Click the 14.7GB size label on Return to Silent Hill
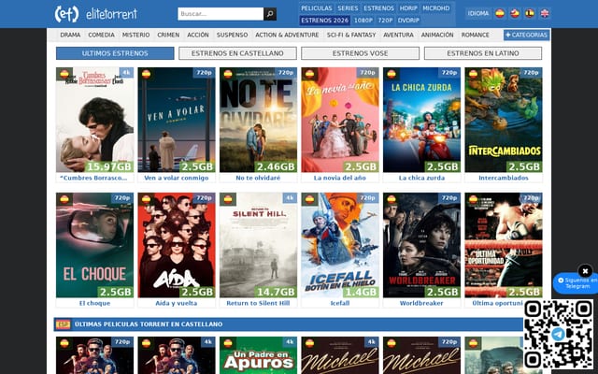598x374 pixels. click(x=277, y=292)
